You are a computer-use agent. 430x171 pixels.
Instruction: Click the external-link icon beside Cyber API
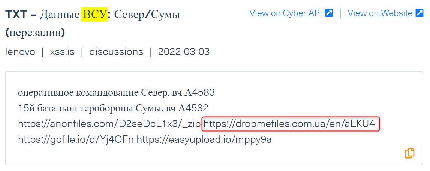click(x=329, y=13)
